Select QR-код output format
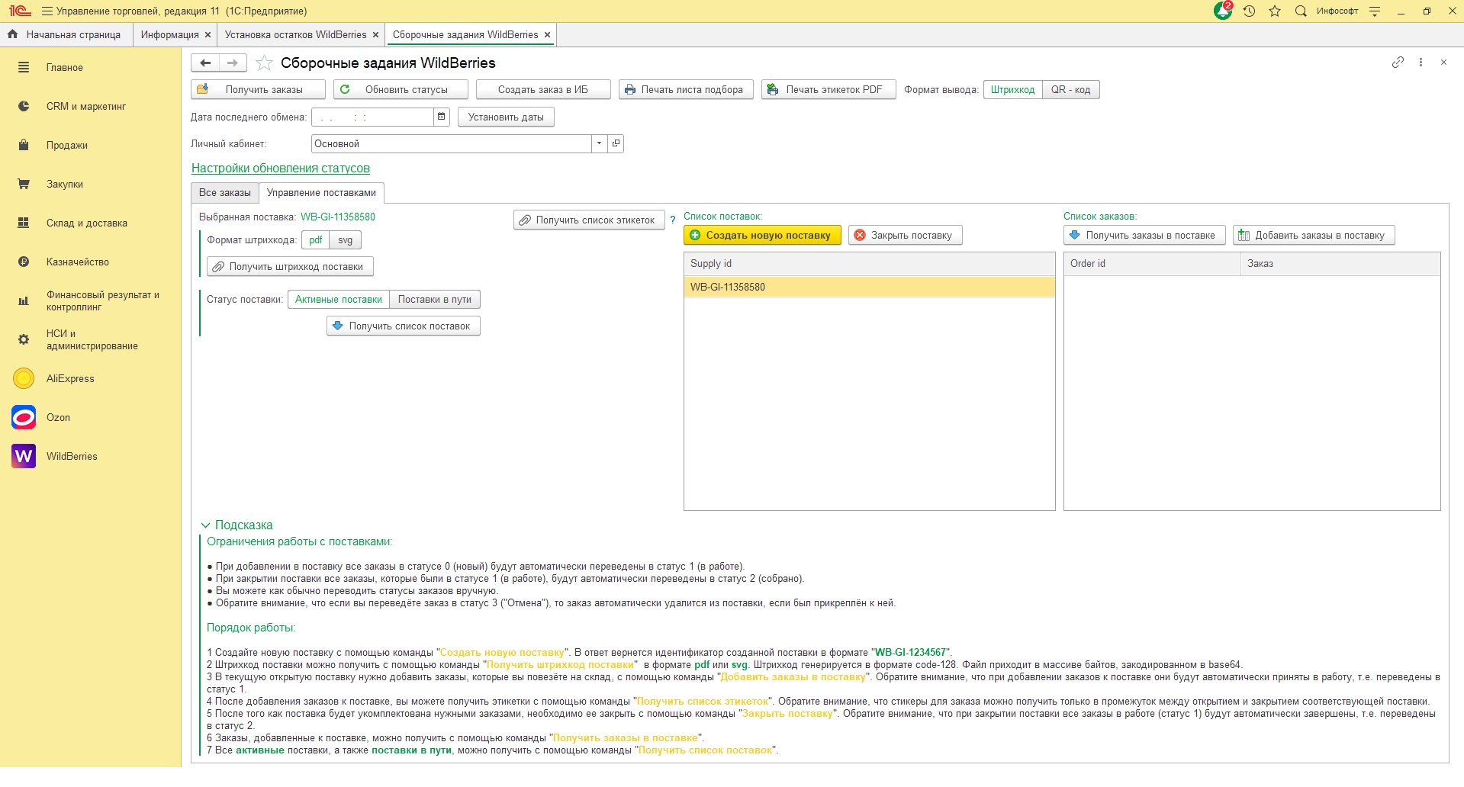 (x=1070, y=89)
